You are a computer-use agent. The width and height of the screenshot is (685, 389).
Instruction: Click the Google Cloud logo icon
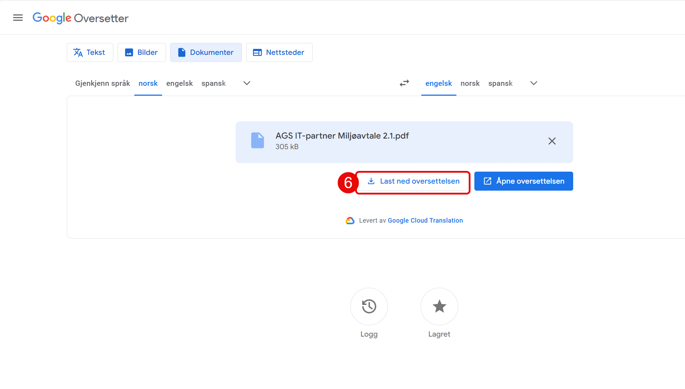(350, 221)
